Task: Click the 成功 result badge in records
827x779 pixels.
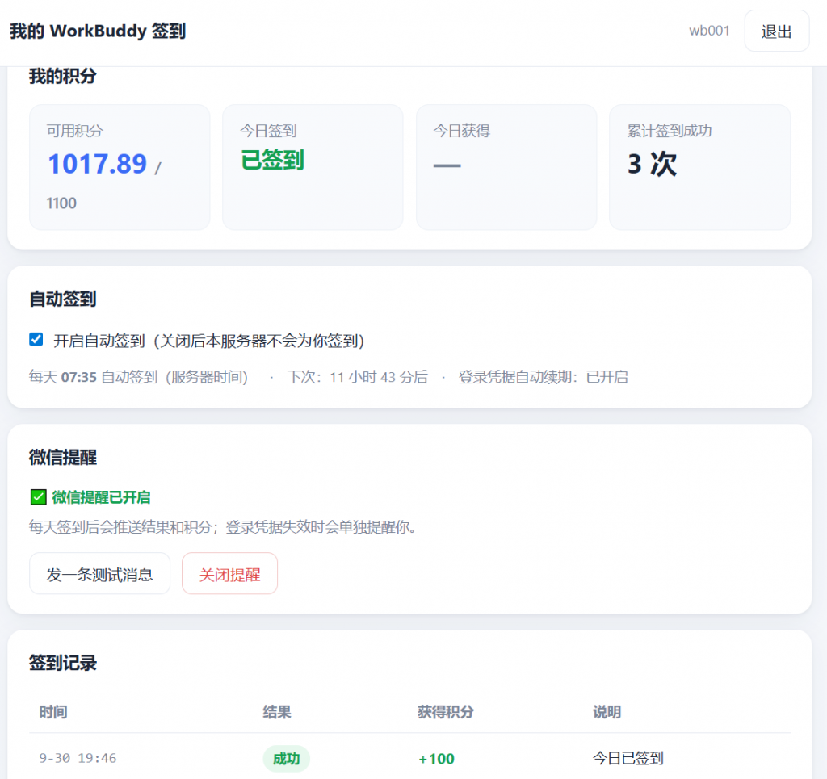Action: 287,759
